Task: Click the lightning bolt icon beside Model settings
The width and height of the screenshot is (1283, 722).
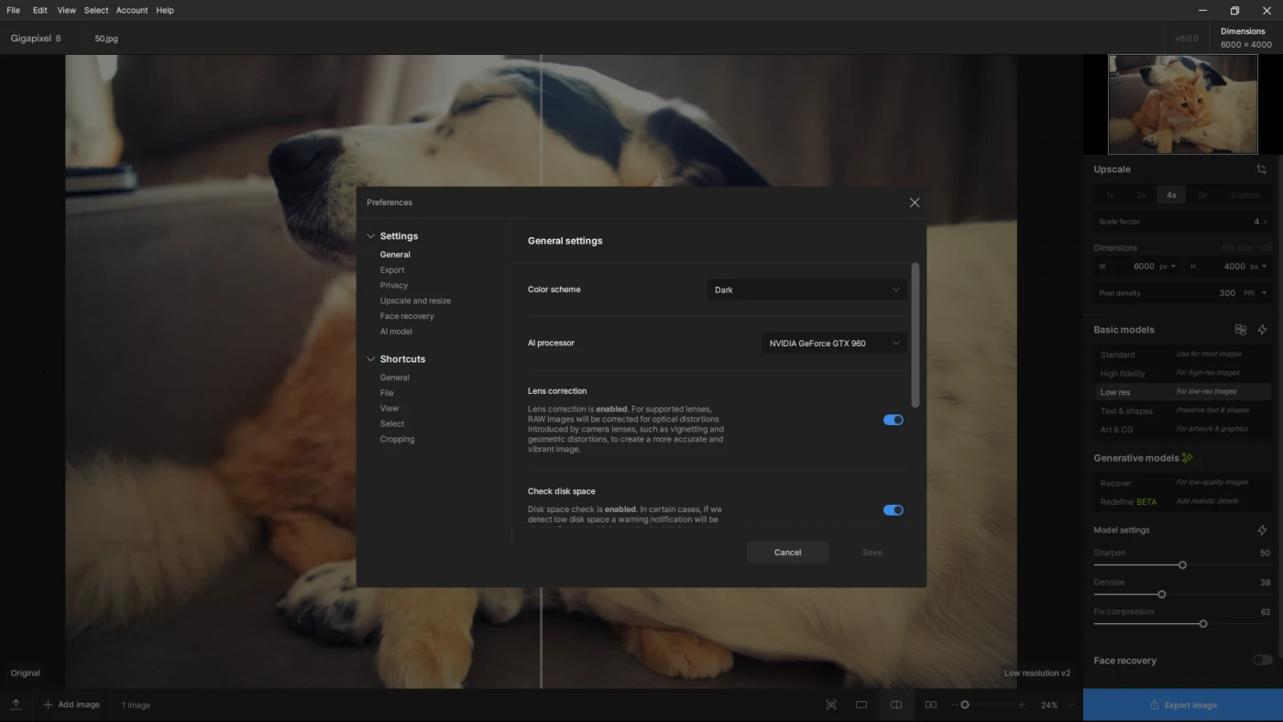Action: coord(1262,531)
